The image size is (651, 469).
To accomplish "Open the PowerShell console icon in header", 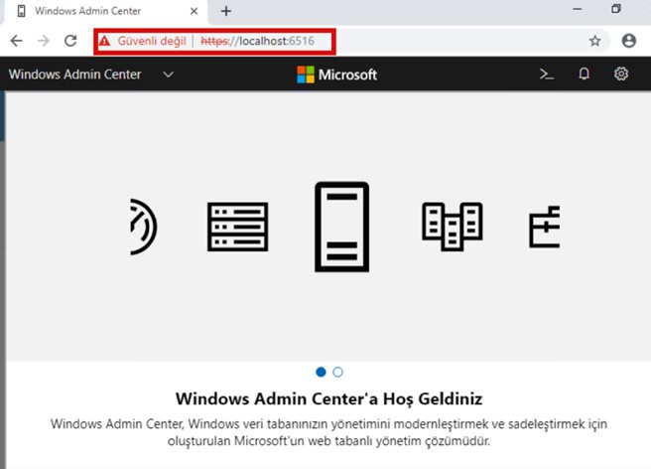I will pos(547,74).
